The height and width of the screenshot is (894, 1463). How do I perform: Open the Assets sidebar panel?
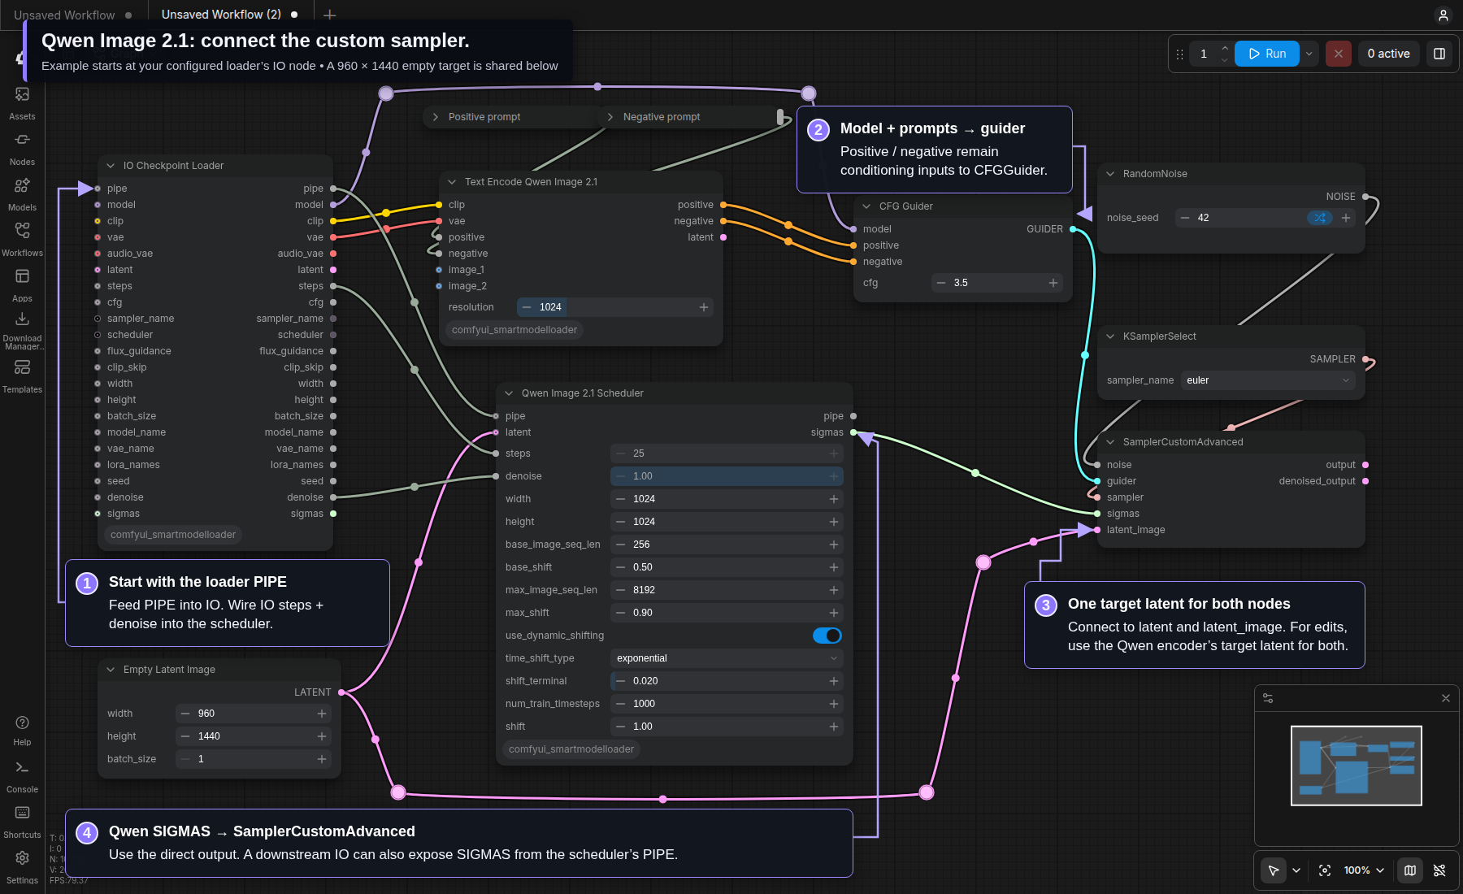point(22,102)
